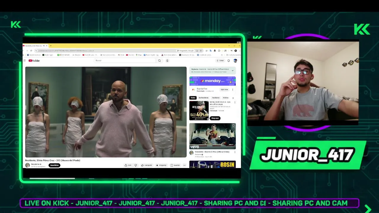
Task: Click the Guardar save button
Action: [175, 165]
